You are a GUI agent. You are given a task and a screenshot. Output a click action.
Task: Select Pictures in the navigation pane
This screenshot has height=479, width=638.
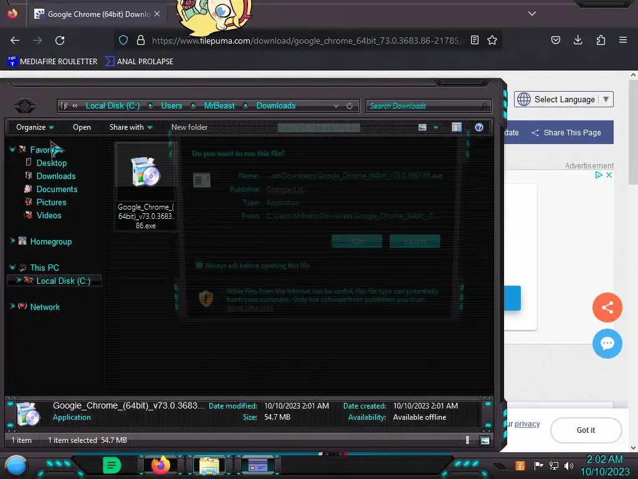(x=51, y=202)
